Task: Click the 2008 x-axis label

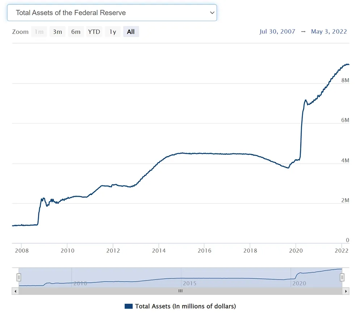Action: [22, 251]
